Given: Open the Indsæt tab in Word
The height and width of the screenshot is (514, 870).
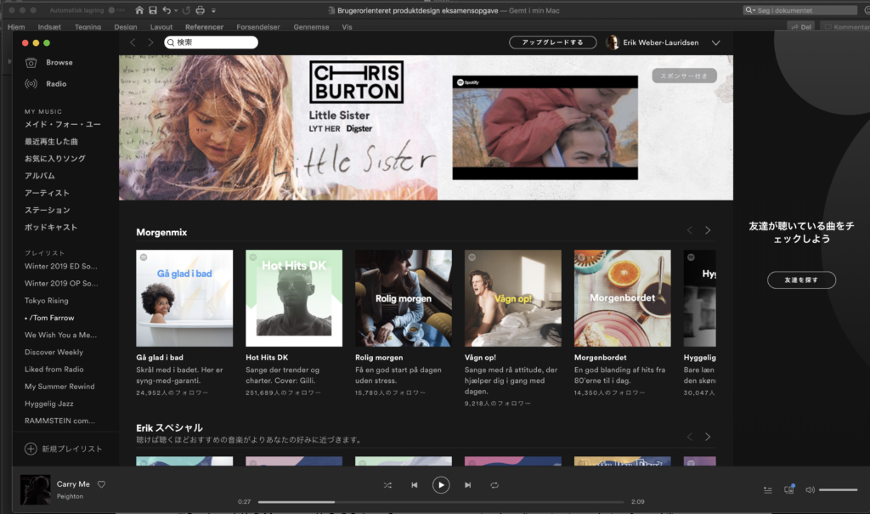Looking at the screenshot, I should [49, 26].
